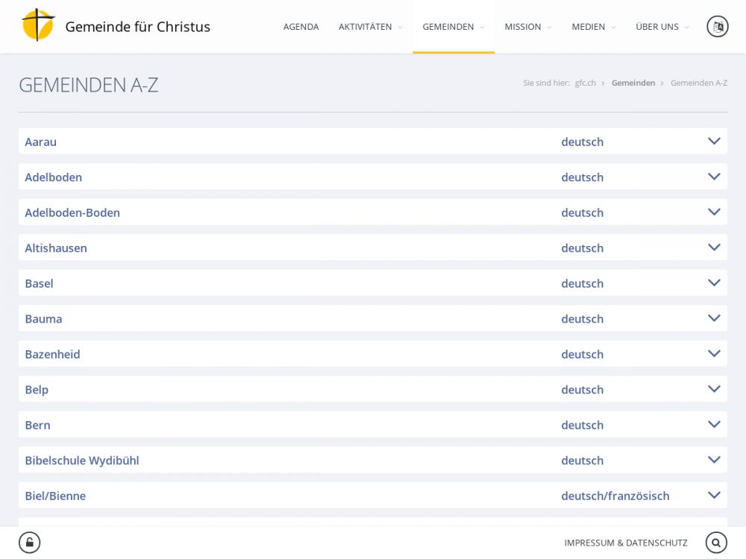Image resolution: width=746 pixels, height=559 pixels.
Task: Open the language translation icon
Action: [x=717, y=27]
